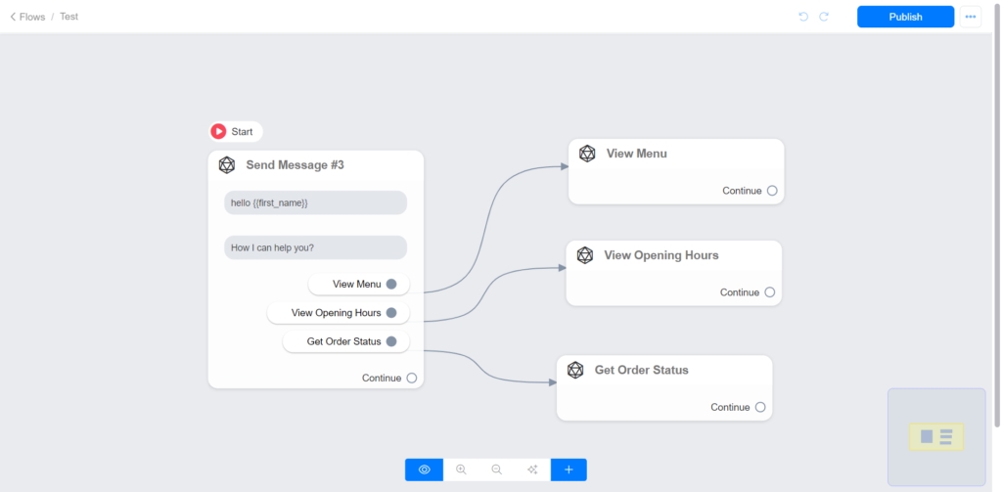Click the blue plus add-step button
Image resolution: width=1002 pixels, height=492 pixels.
click(569, 470)
